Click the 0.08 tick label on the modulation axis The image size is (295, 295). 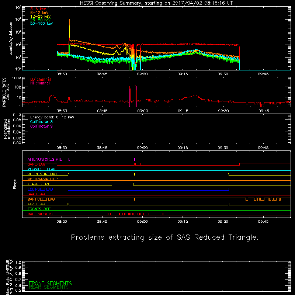(x=17, y=120)
